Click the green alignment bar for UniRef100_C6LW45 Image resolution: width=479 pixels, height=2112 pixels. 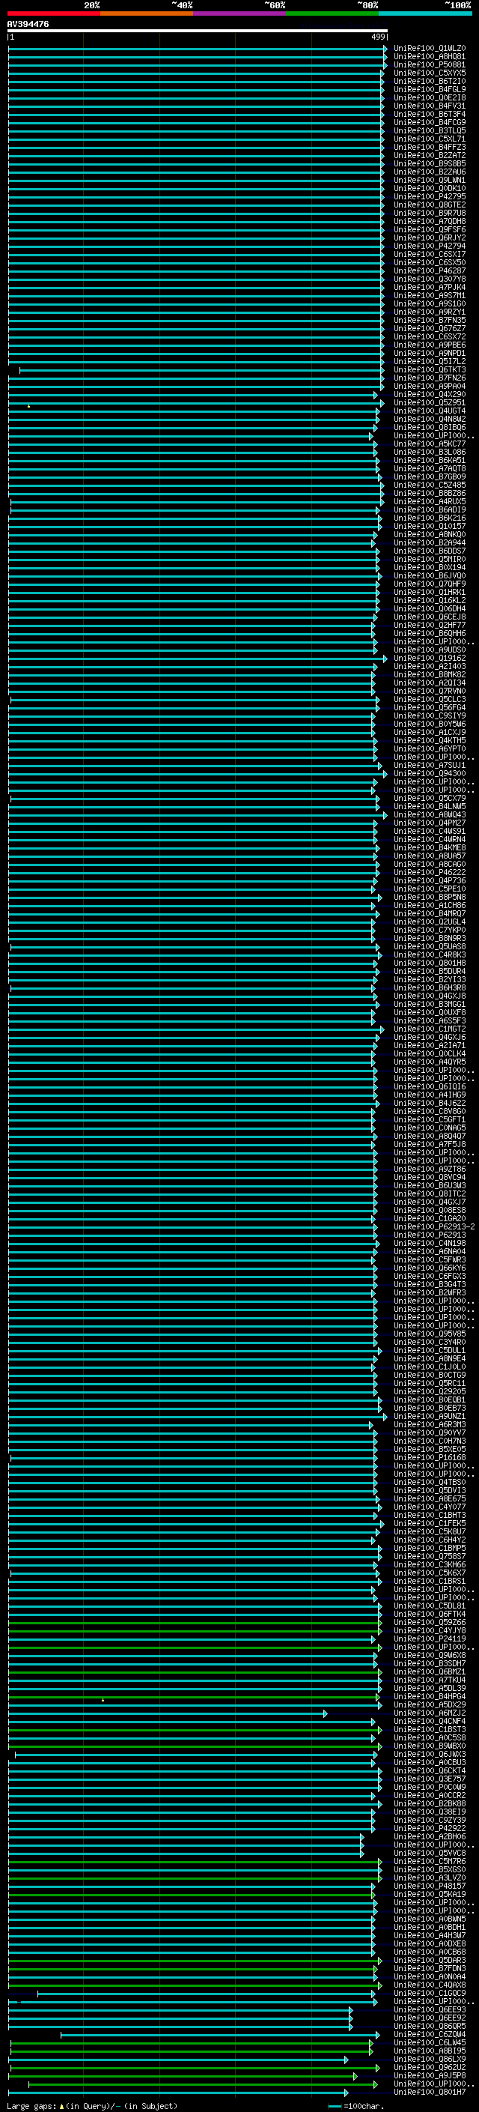click(x=192, y=2042)
